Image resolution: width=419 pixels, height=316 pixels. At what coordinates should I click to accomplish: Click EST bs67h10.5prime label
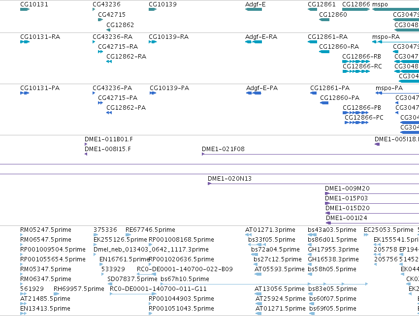pyautogui.click(x=185, y=279)
